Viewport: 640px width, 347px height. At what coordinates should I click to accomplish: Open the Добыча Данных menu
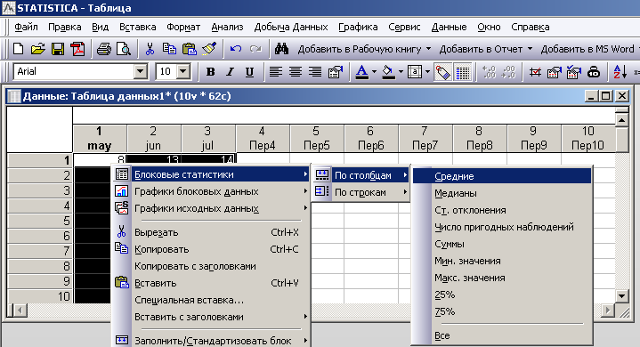(x=291, y=27)
